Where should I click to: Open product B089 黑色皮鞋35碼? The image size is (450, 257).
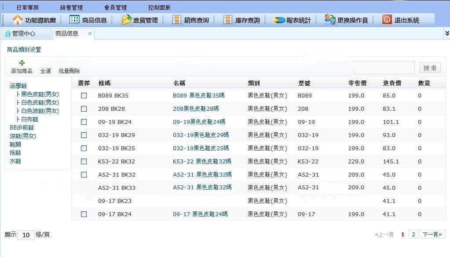[198, 95]
